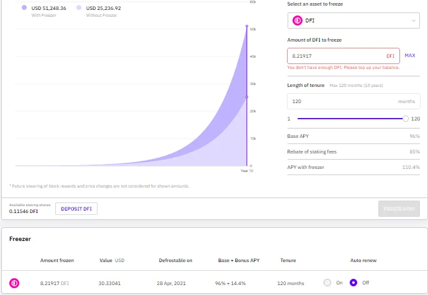Viewport: 428px width, 295px height.
Task: Click the Rebate of staking fees '85%' value
Action: click(414, 152)
